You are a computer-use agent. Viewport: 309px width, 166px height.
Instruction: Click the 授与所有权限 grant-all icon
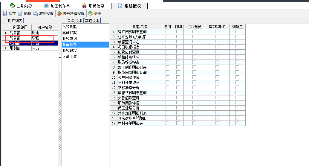tap(59, 13)
